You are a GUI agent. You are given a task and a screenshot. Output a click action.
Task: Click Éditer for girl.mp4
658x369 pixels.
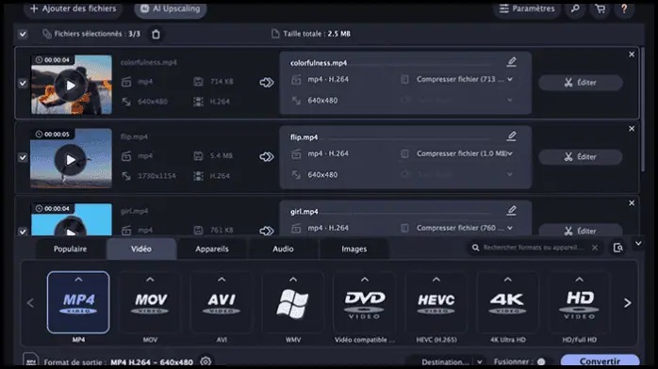point(581,231)
